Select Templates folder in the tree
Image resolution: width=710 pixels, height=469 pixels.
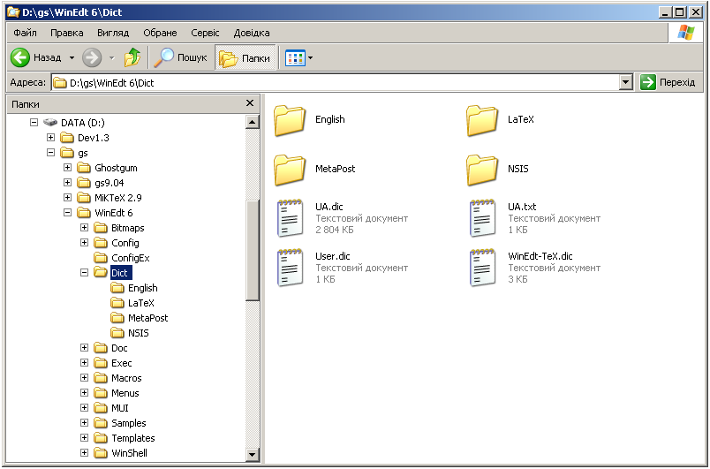[x=132, y=438]
